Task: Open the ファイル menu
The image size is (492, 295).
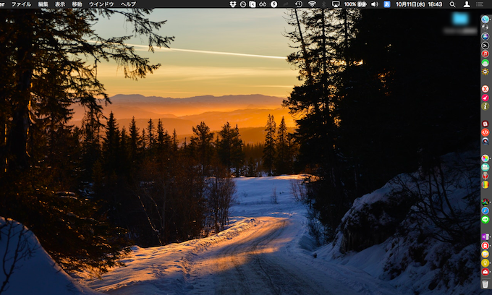Action: (21, 4)
